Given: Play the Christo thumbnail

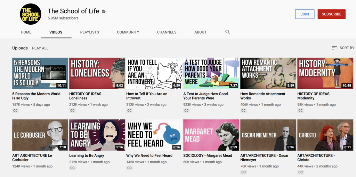Looking at the screenshot, I should coord(325,135).
